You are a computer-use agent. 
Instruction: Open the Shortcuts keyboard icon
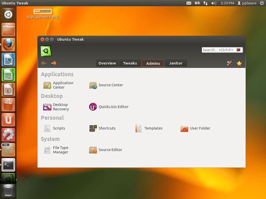coord(93,128)
